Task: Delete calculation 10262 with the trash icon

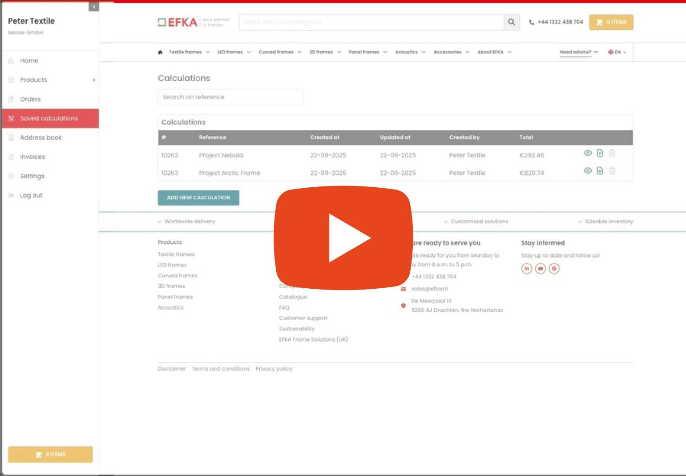Action: click(612, 153)
